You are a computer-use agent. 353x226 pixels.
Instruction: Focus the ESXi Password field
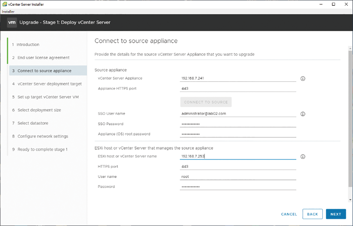pyautogui.click(x=238, y=187)
